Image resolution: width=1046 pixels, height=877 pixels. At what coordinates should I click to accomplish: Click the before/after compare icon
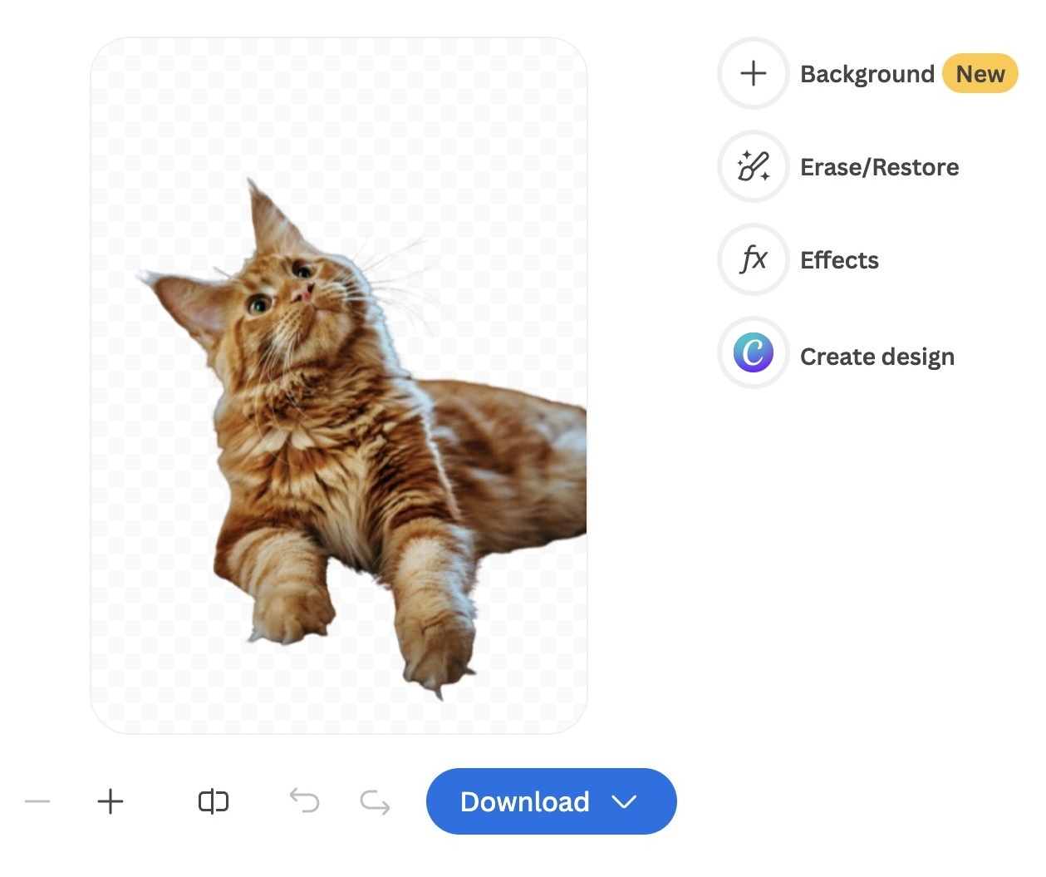pos(213,801)
